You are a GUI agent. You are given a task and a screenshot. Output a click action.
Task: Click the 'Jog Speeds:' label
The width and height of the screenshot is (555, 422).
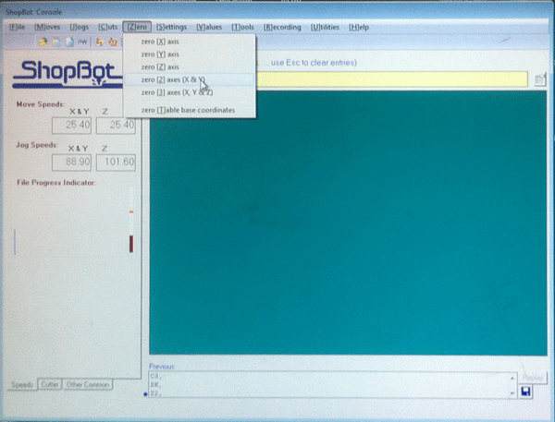click(x=36, y=145)
